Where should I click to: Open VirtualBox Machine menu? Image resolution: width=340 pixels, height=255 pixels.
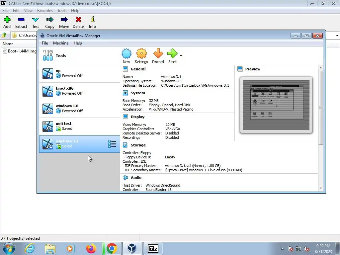(x=61, y=43)
